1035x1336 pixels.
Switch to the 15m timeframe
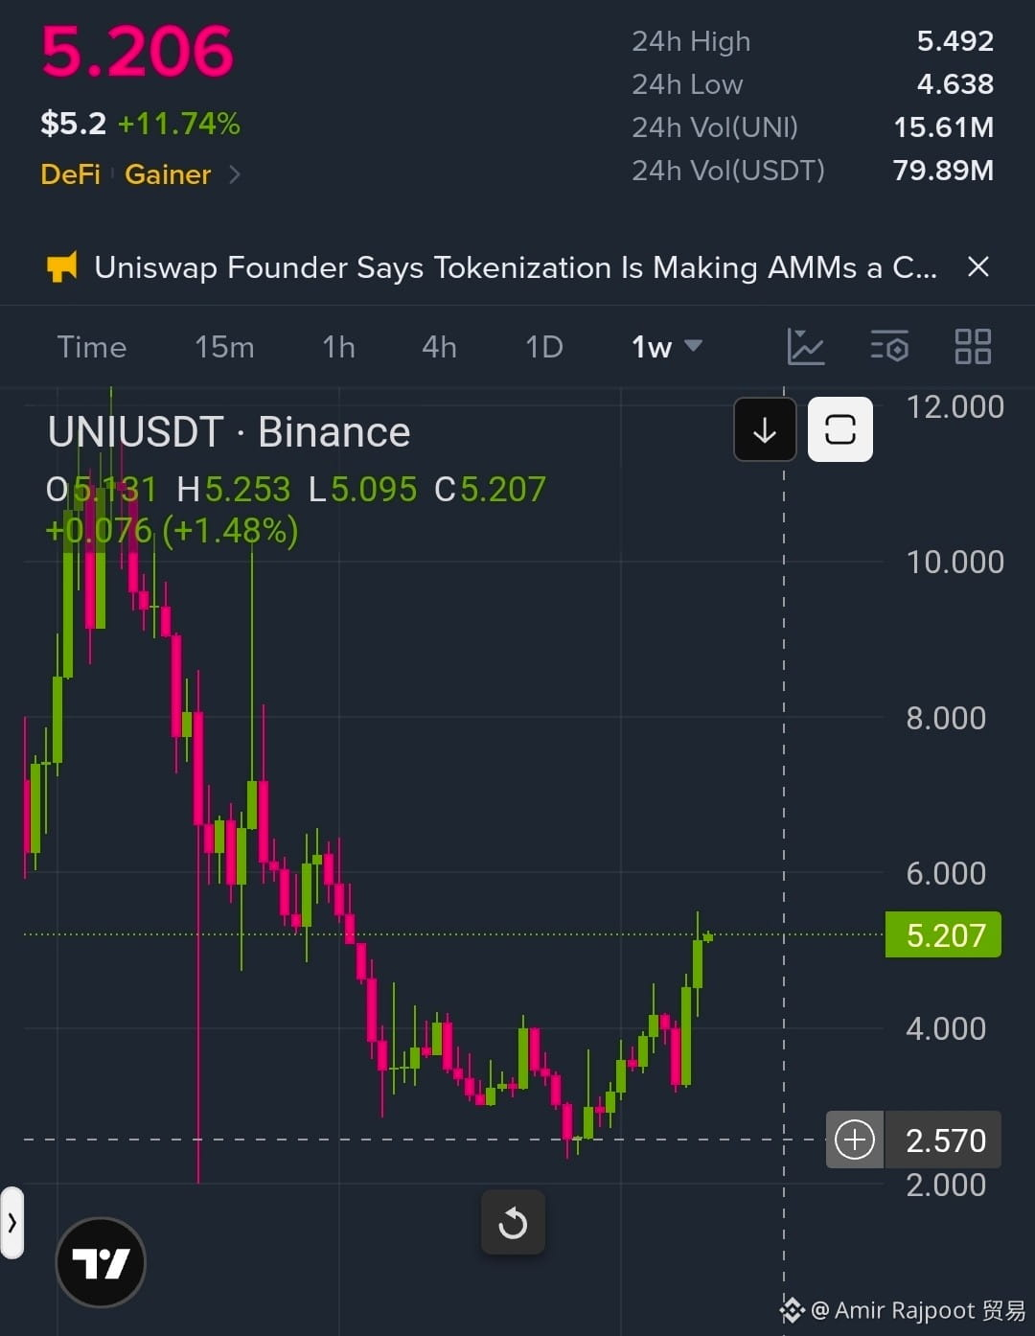(224, 347)
